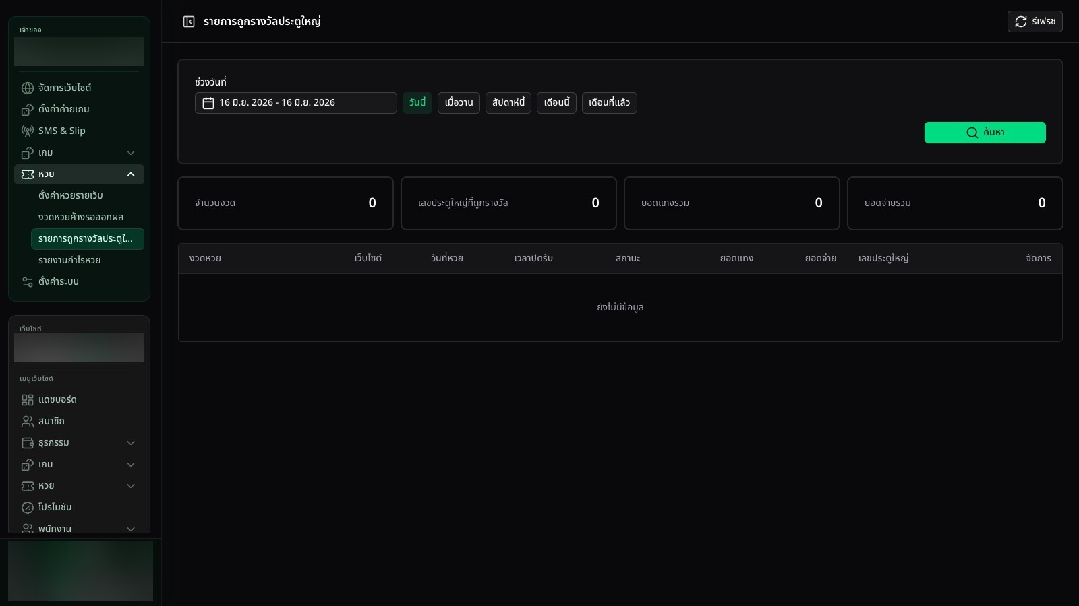This screenshot has height=606, width=1079.
Task: Click the green ค้นหา search button
Action: (x=985, y=133)
